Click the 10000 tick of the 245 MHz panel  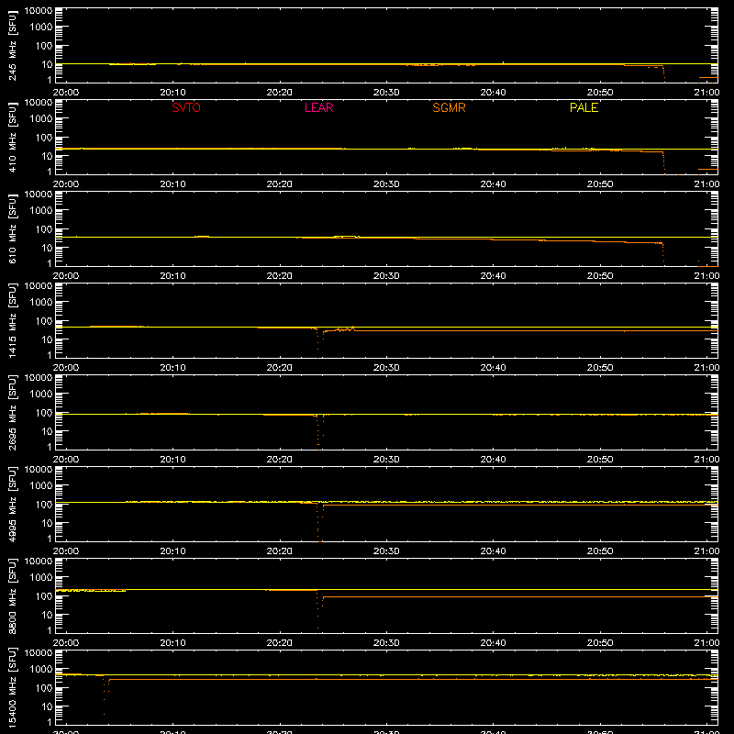(39, 11)
